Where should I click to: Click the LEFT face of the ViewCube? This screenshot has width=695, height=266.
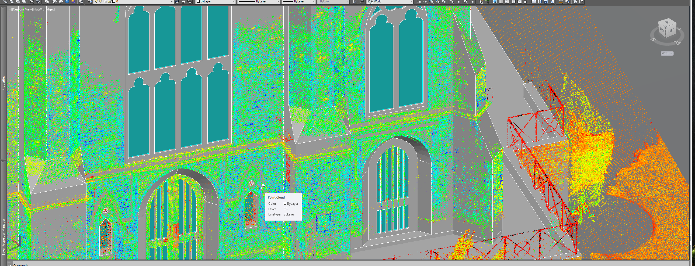pyautogui.click(x=671, y=31)
